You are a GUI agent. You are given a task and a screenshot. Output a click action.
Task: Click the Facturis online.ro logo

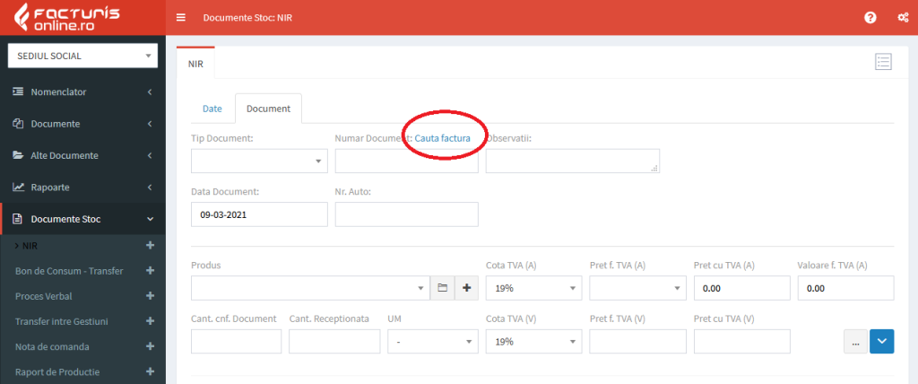pyautogui.click(x=65, y=18)
